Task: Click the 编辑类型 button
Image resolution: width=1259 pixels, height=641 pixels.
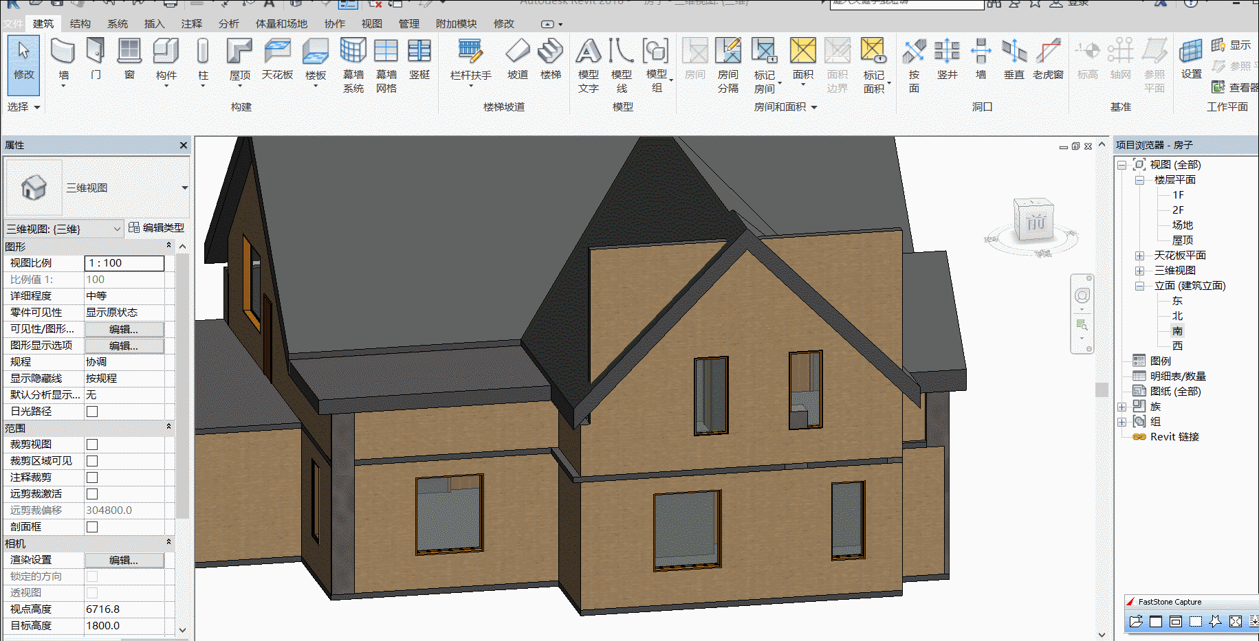Action: coord(157,227)
